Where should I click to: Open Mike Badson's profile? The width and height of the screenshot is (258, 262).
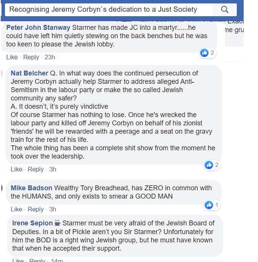pyautogui.click(x=32, y=188)
